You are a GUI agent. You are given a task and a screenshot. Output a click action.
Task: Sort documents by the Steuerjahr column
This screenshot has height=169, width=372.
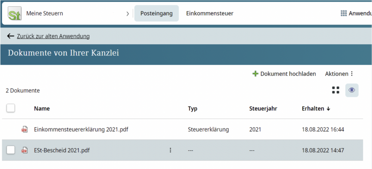263,108
